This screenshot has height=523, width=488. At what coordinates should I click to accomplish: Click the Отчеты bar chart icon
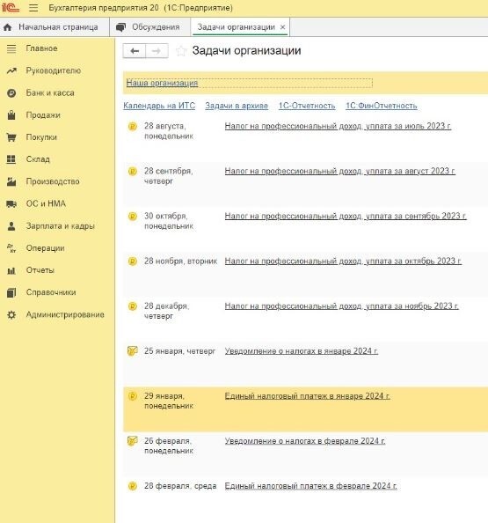pos(11,270)
